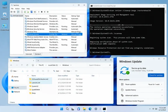Click the Rename icon in Explorer toolbar

coord(38,71)
